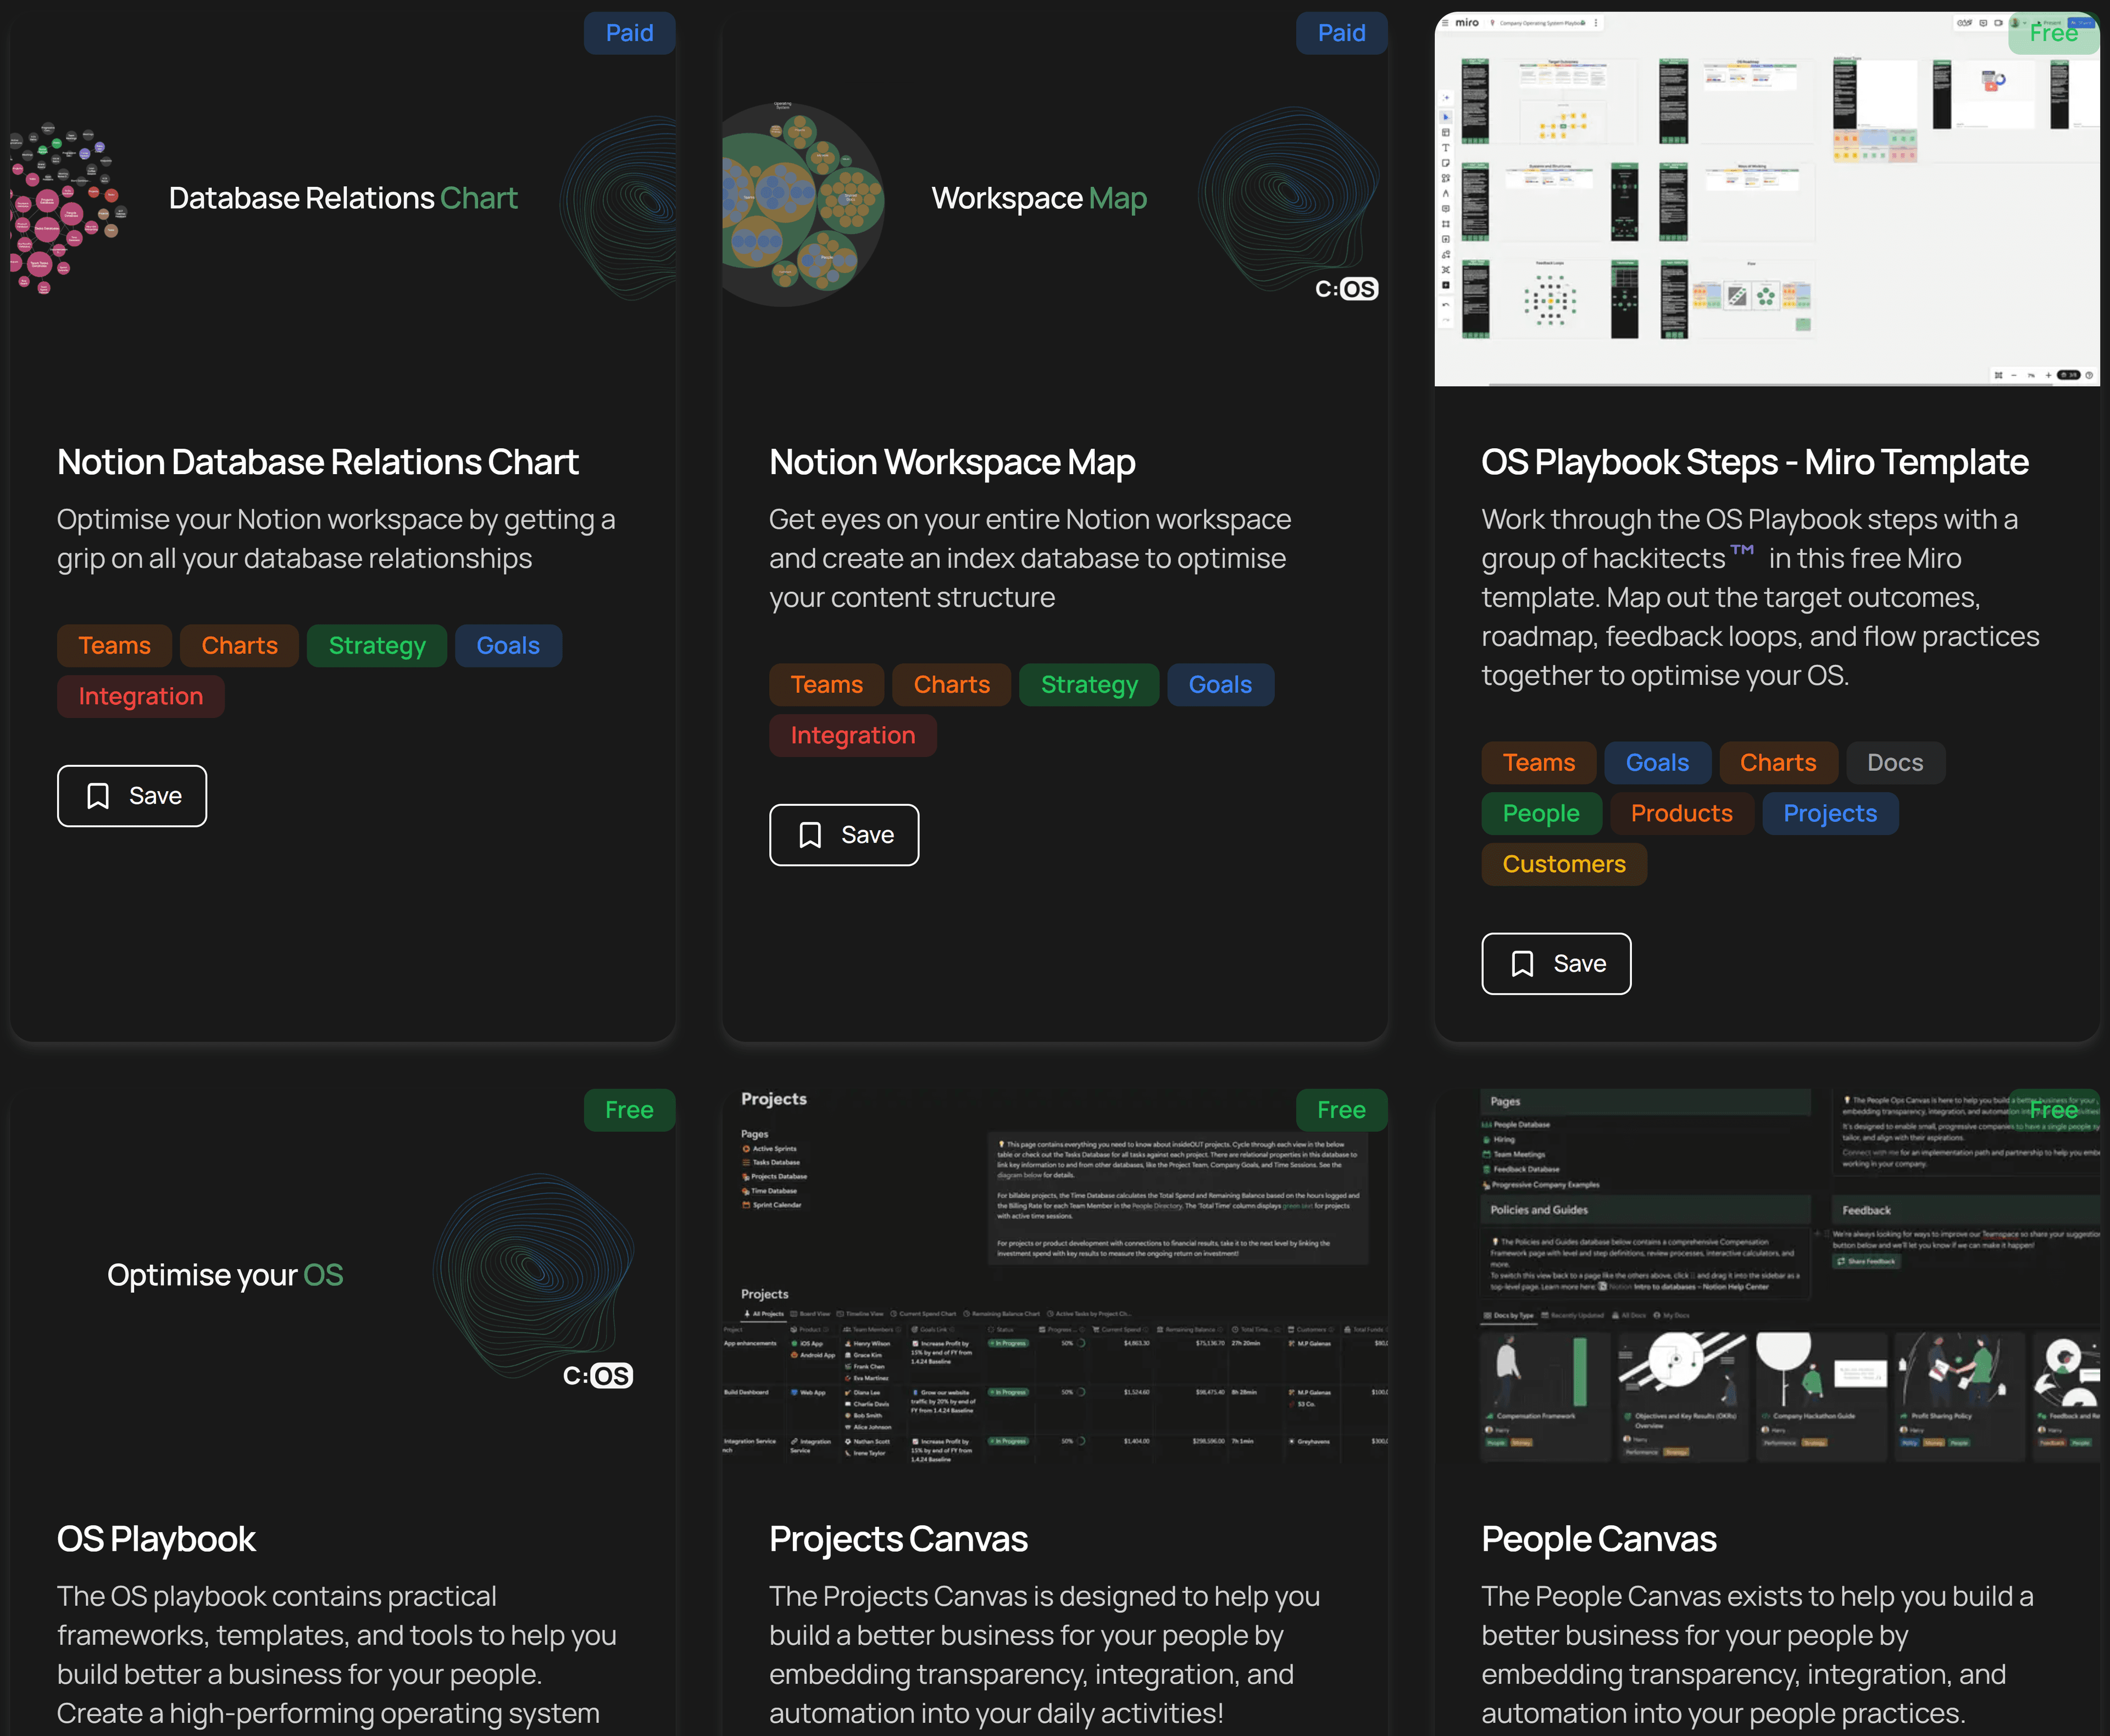
Task: Open Optimise your OS banner image
Action: point(343,1276)
